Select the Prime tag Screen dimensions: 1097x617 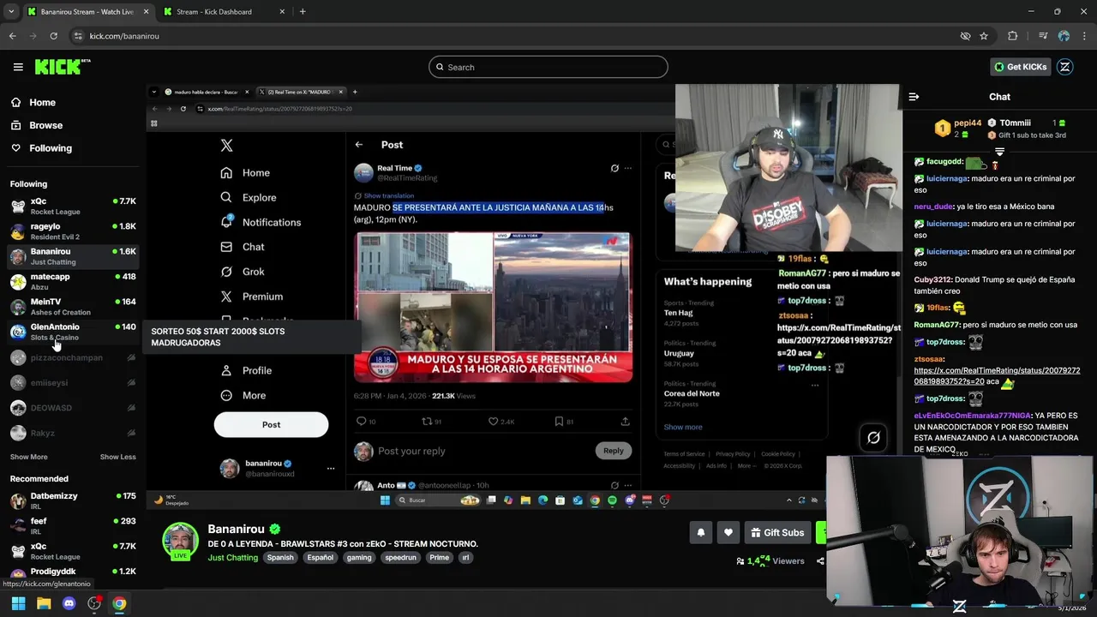click(x=440, y=558)
